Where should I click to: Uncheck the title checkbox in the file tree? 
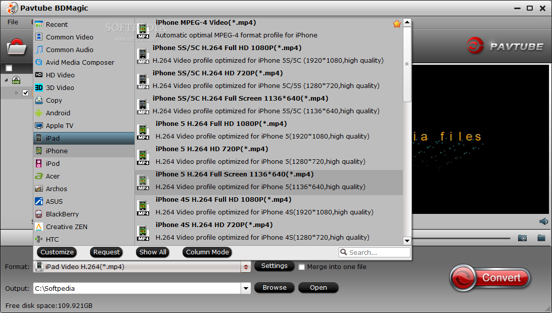(25, 93)
